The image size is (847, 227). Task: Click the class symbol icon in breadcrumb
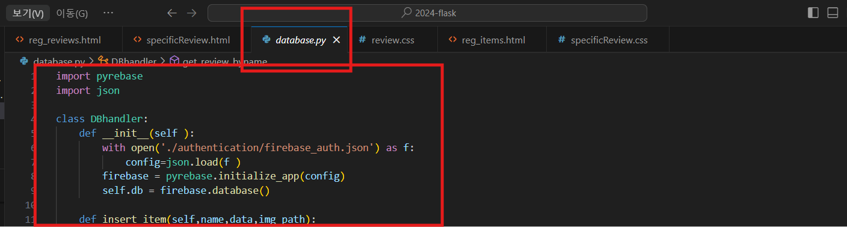click(x=103, y=61)
